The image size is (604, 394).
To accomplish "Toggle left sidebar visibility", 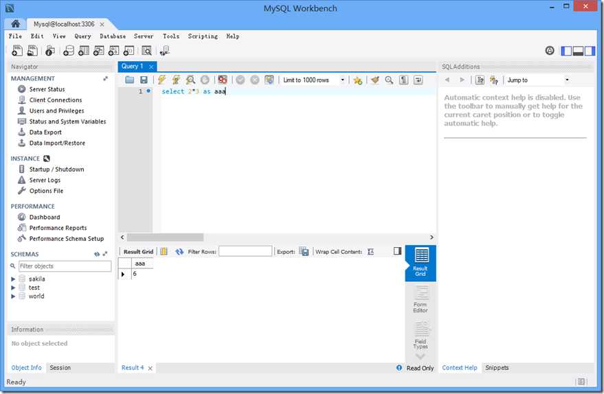I will [x=566, y=50].
